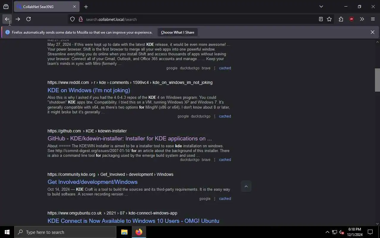Dismiss the Firefox data notification bar
This screenshot has height=238, width=380.
(x=372, y=32)
